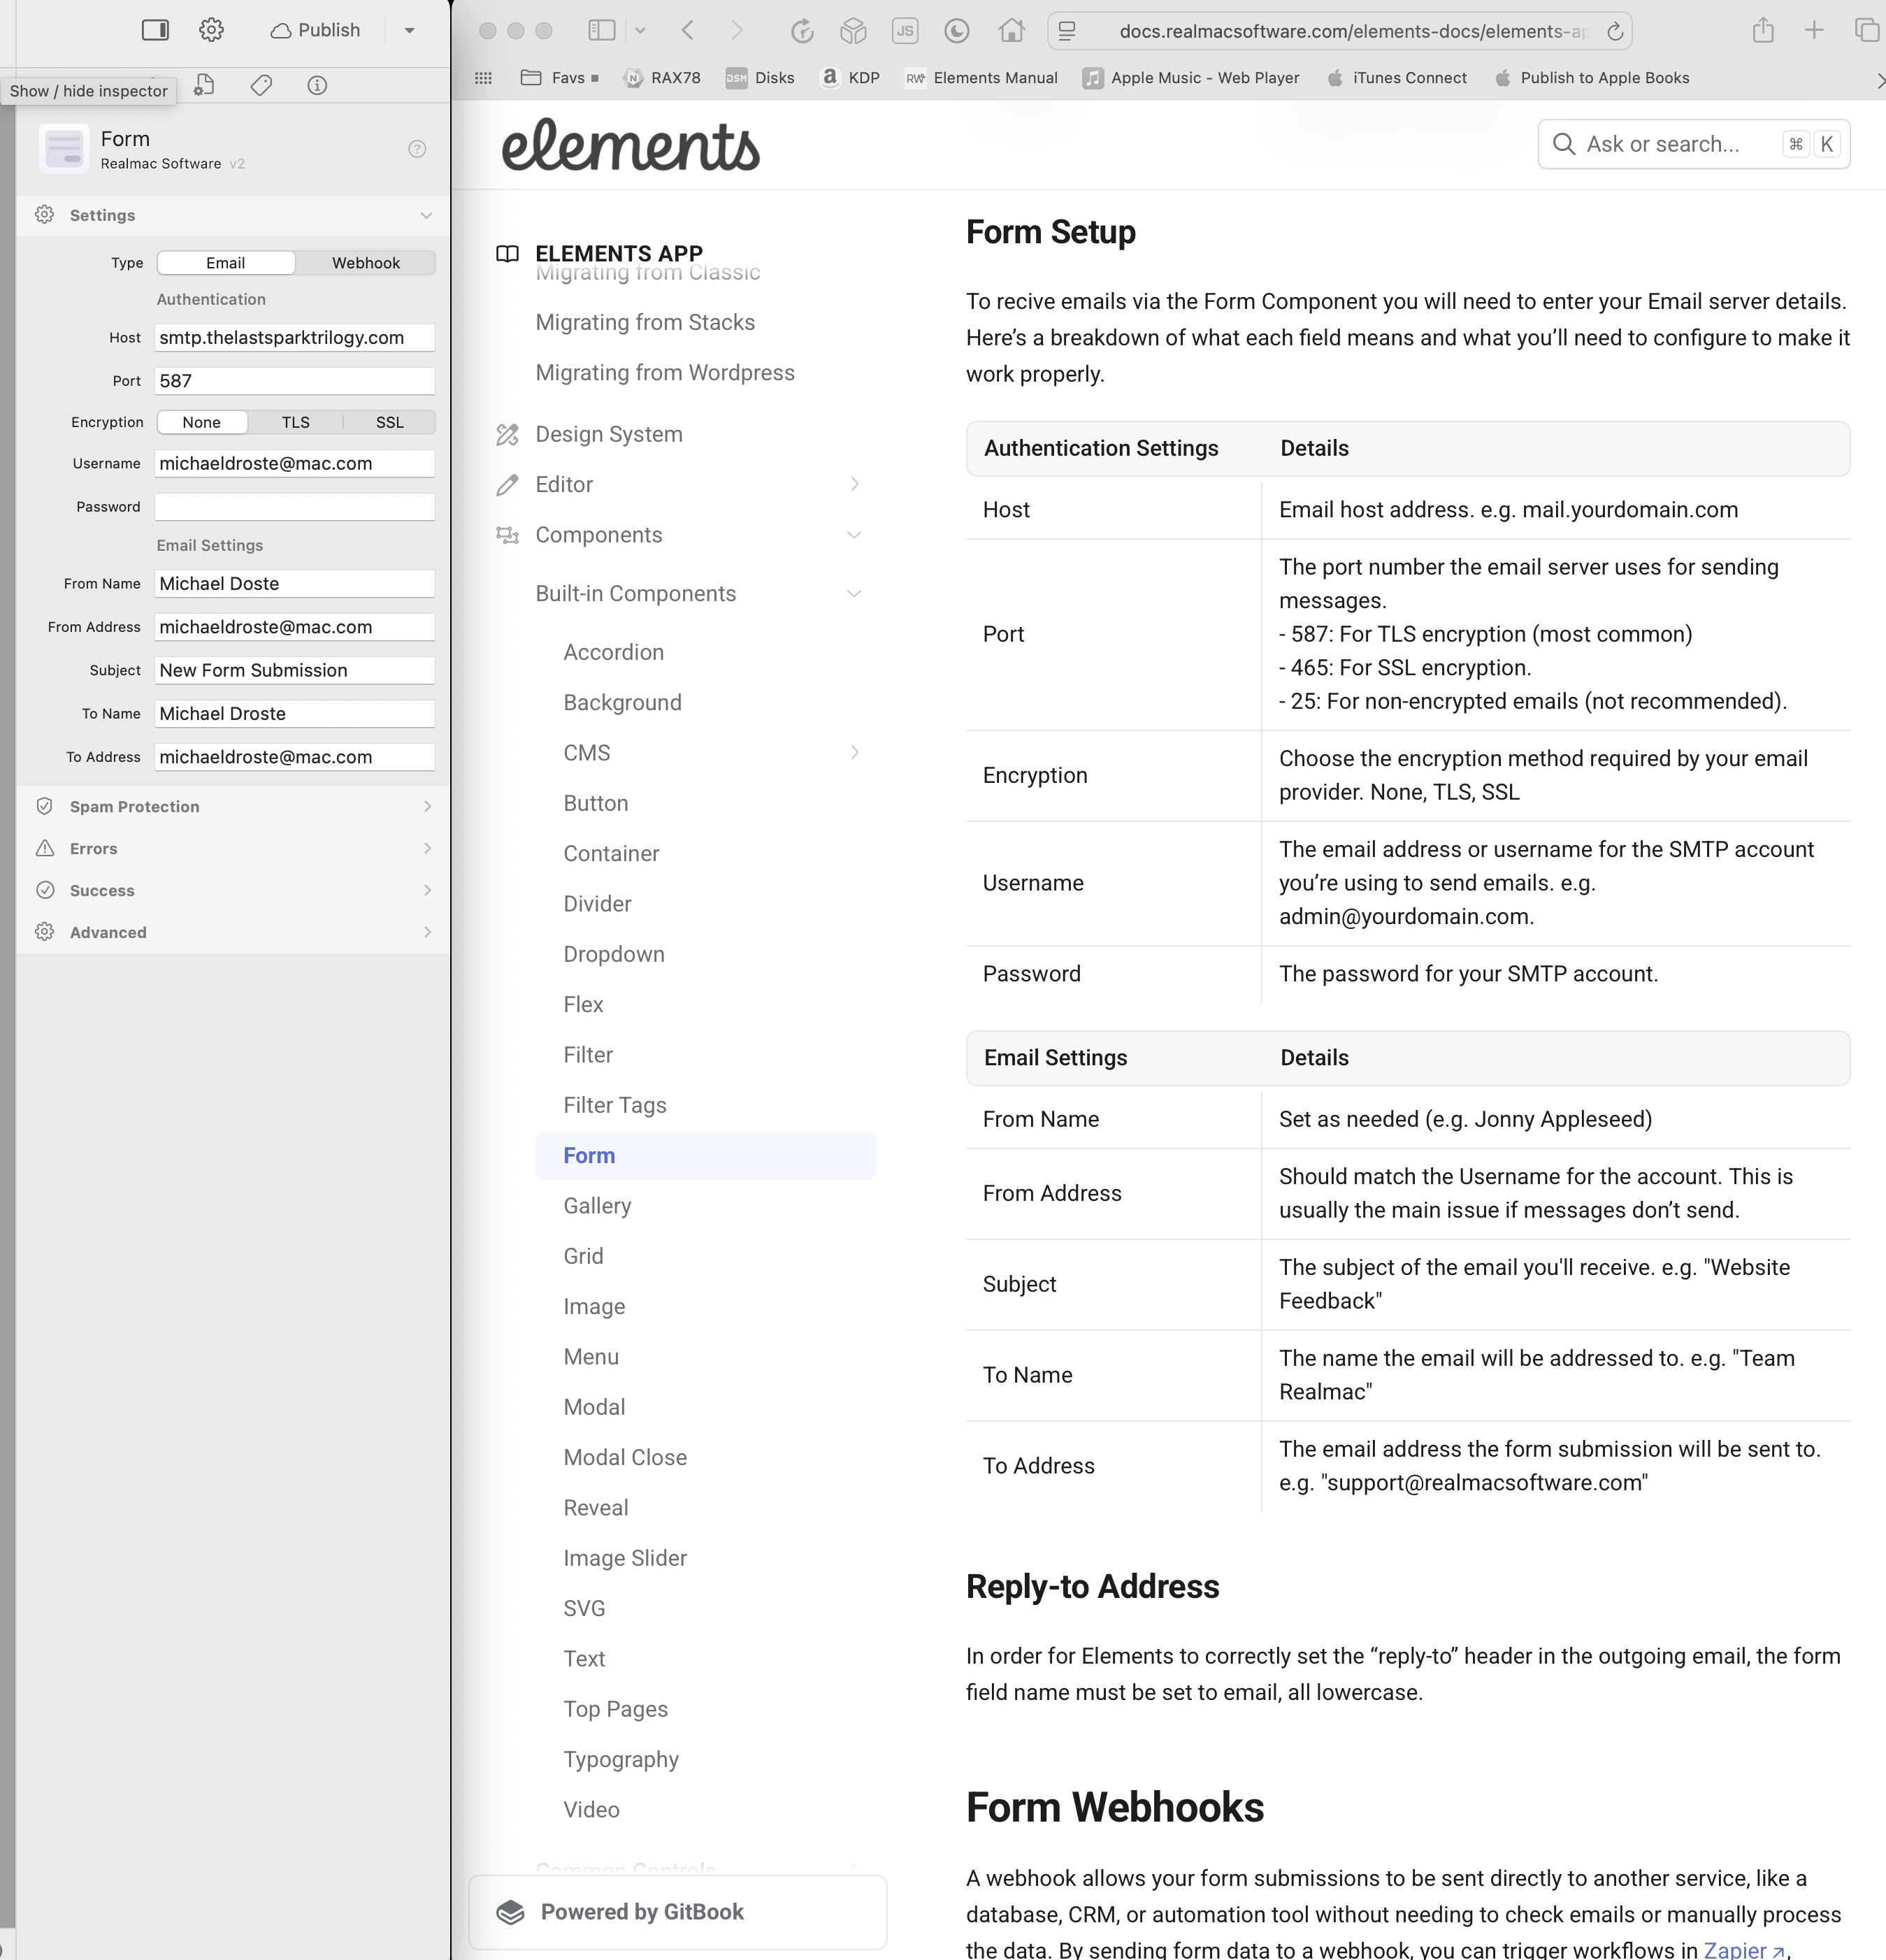The width and height of the screenshot is (1886, 1960).
Task: Open the Safari share sheet
Action: point(1763,30)
